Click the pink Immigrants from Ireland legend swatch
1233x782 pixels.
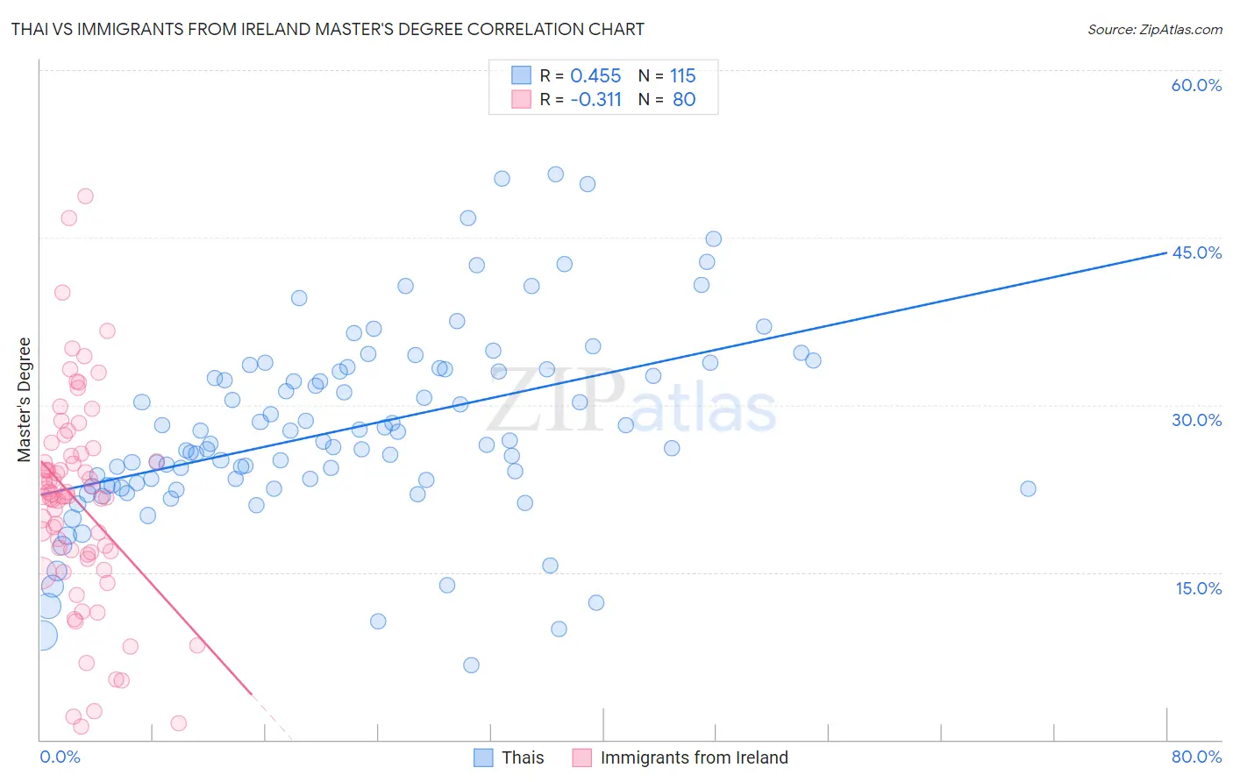[582, 758]
